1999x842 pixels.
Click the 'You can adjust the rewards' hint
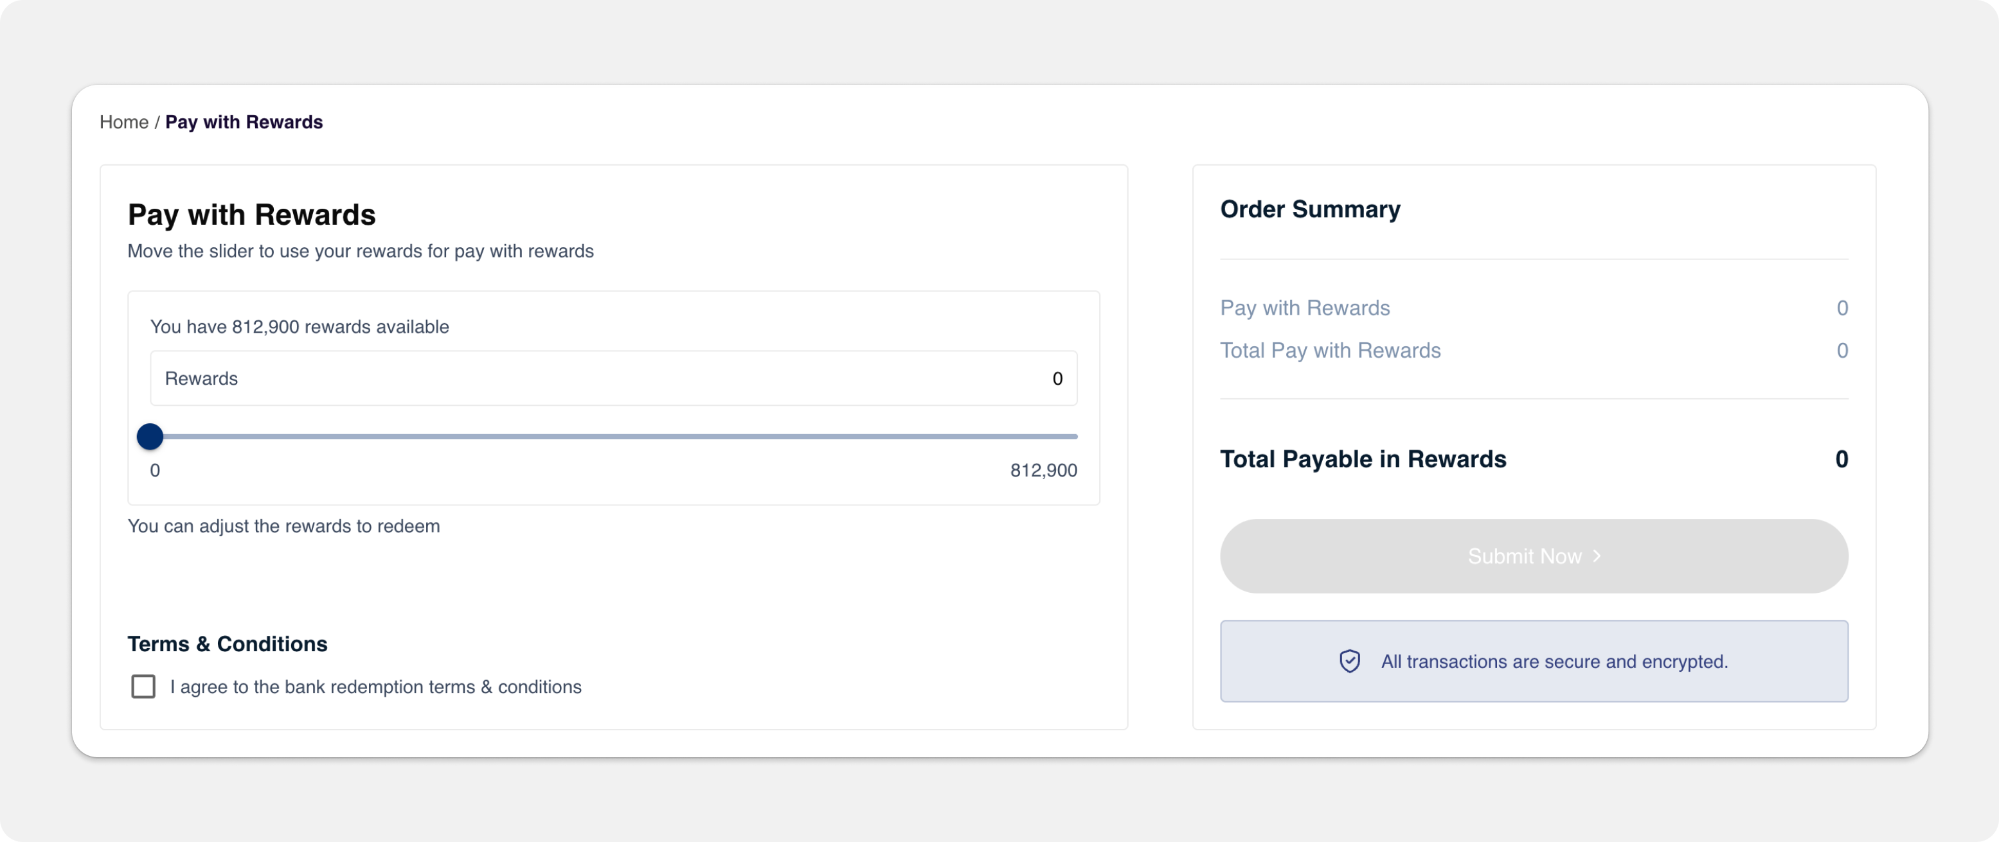(x=283, y=527)
